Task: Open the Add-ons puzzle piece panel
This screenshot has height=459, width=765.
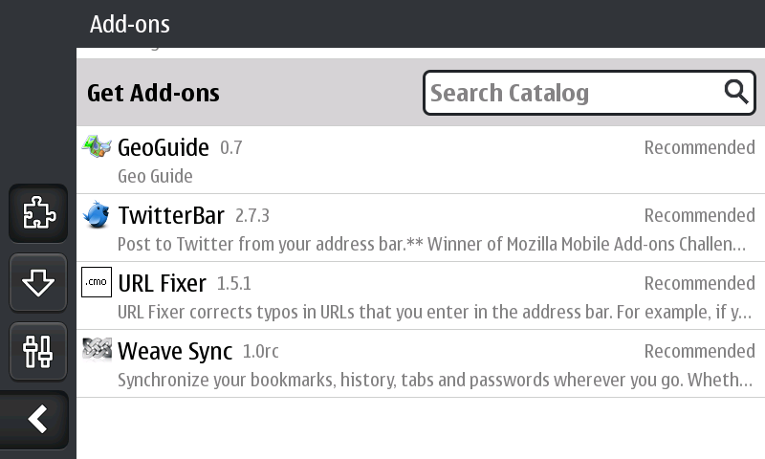Action: [38, 213]
